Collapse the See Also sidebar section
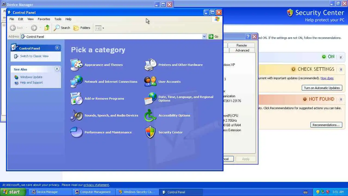Image resolution: width=348 pixels, height=196 pixels. click(x=57, y=69)
